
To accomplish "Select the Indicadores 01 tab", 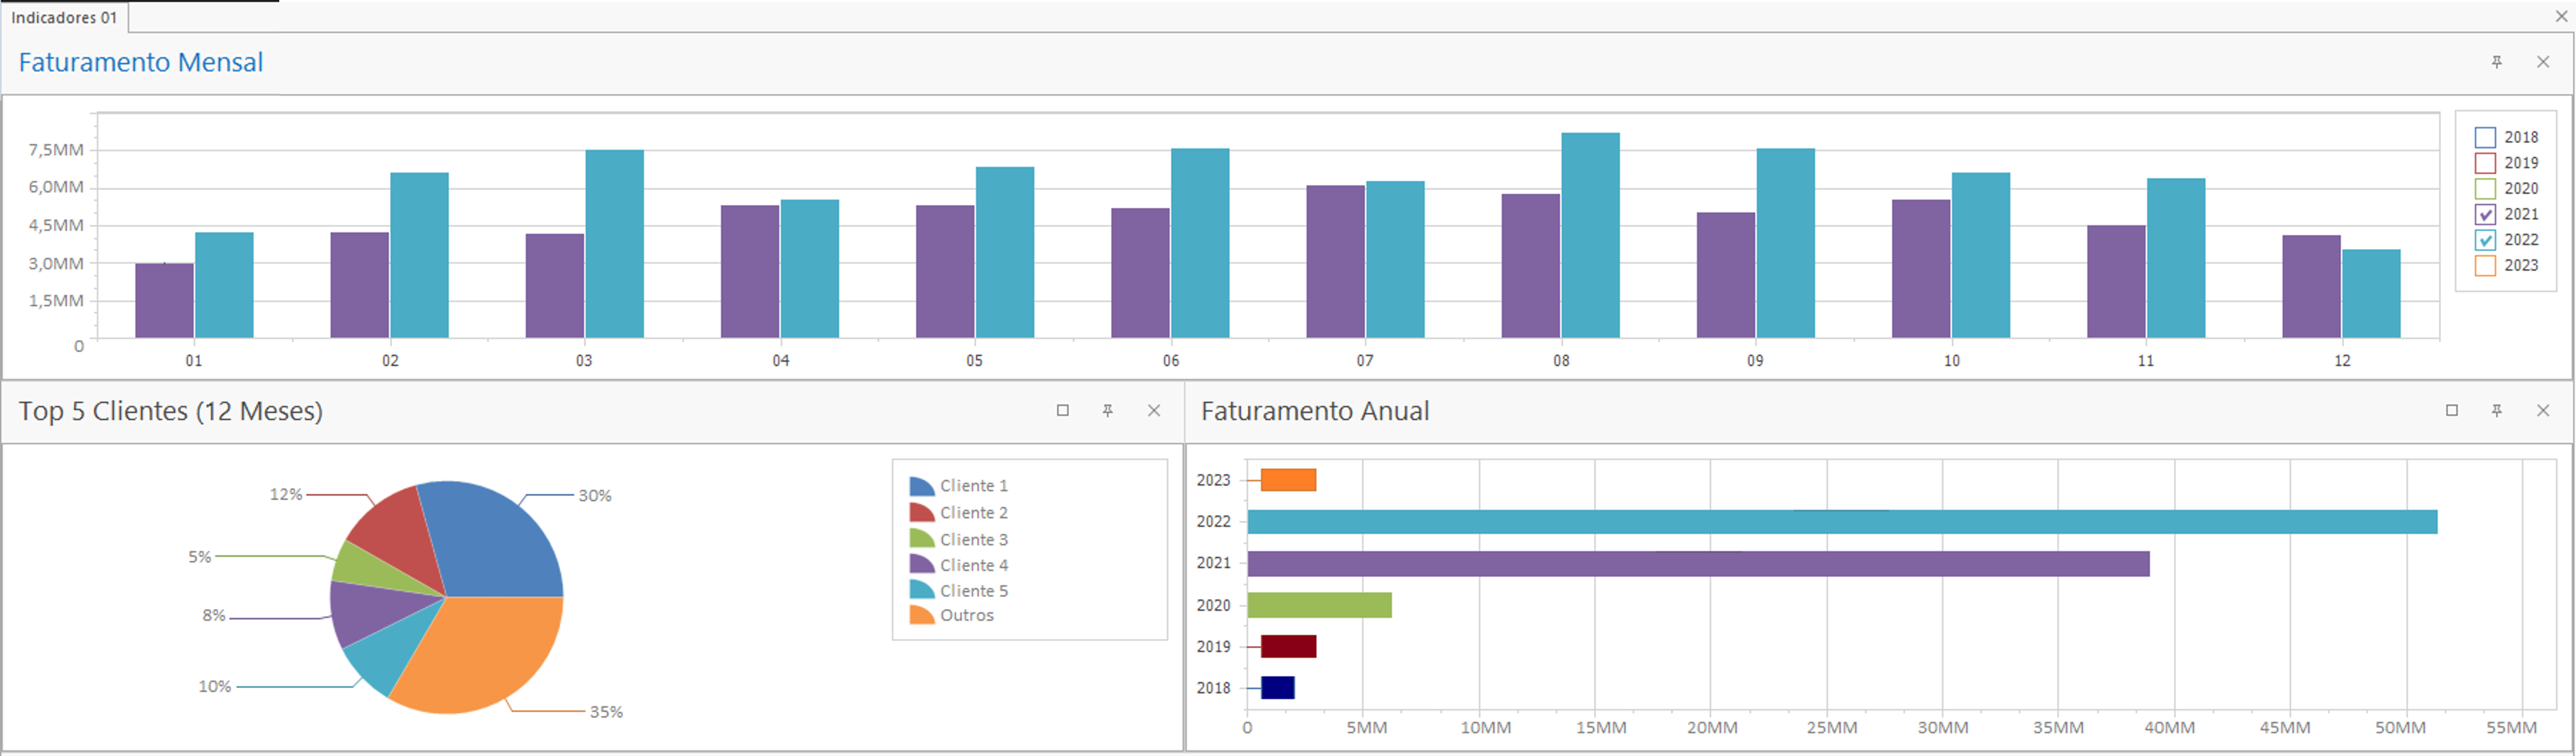I will (x=64, y=17).
